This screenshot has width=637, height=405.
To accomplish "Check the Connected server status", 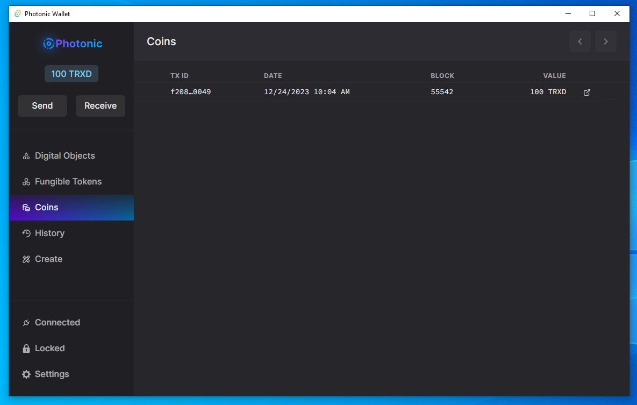I will coord(71,323).
